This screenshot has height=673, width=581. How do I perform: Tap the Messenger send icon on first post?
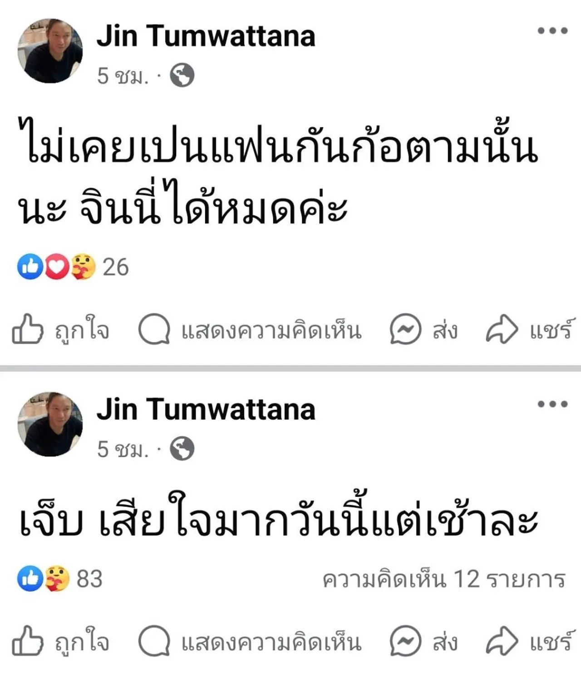click(x=405, y=329)
